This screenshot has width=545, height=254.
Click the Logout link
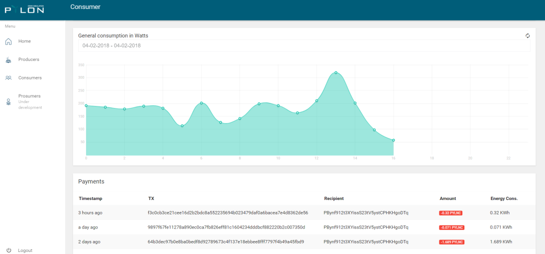[25, 250]
